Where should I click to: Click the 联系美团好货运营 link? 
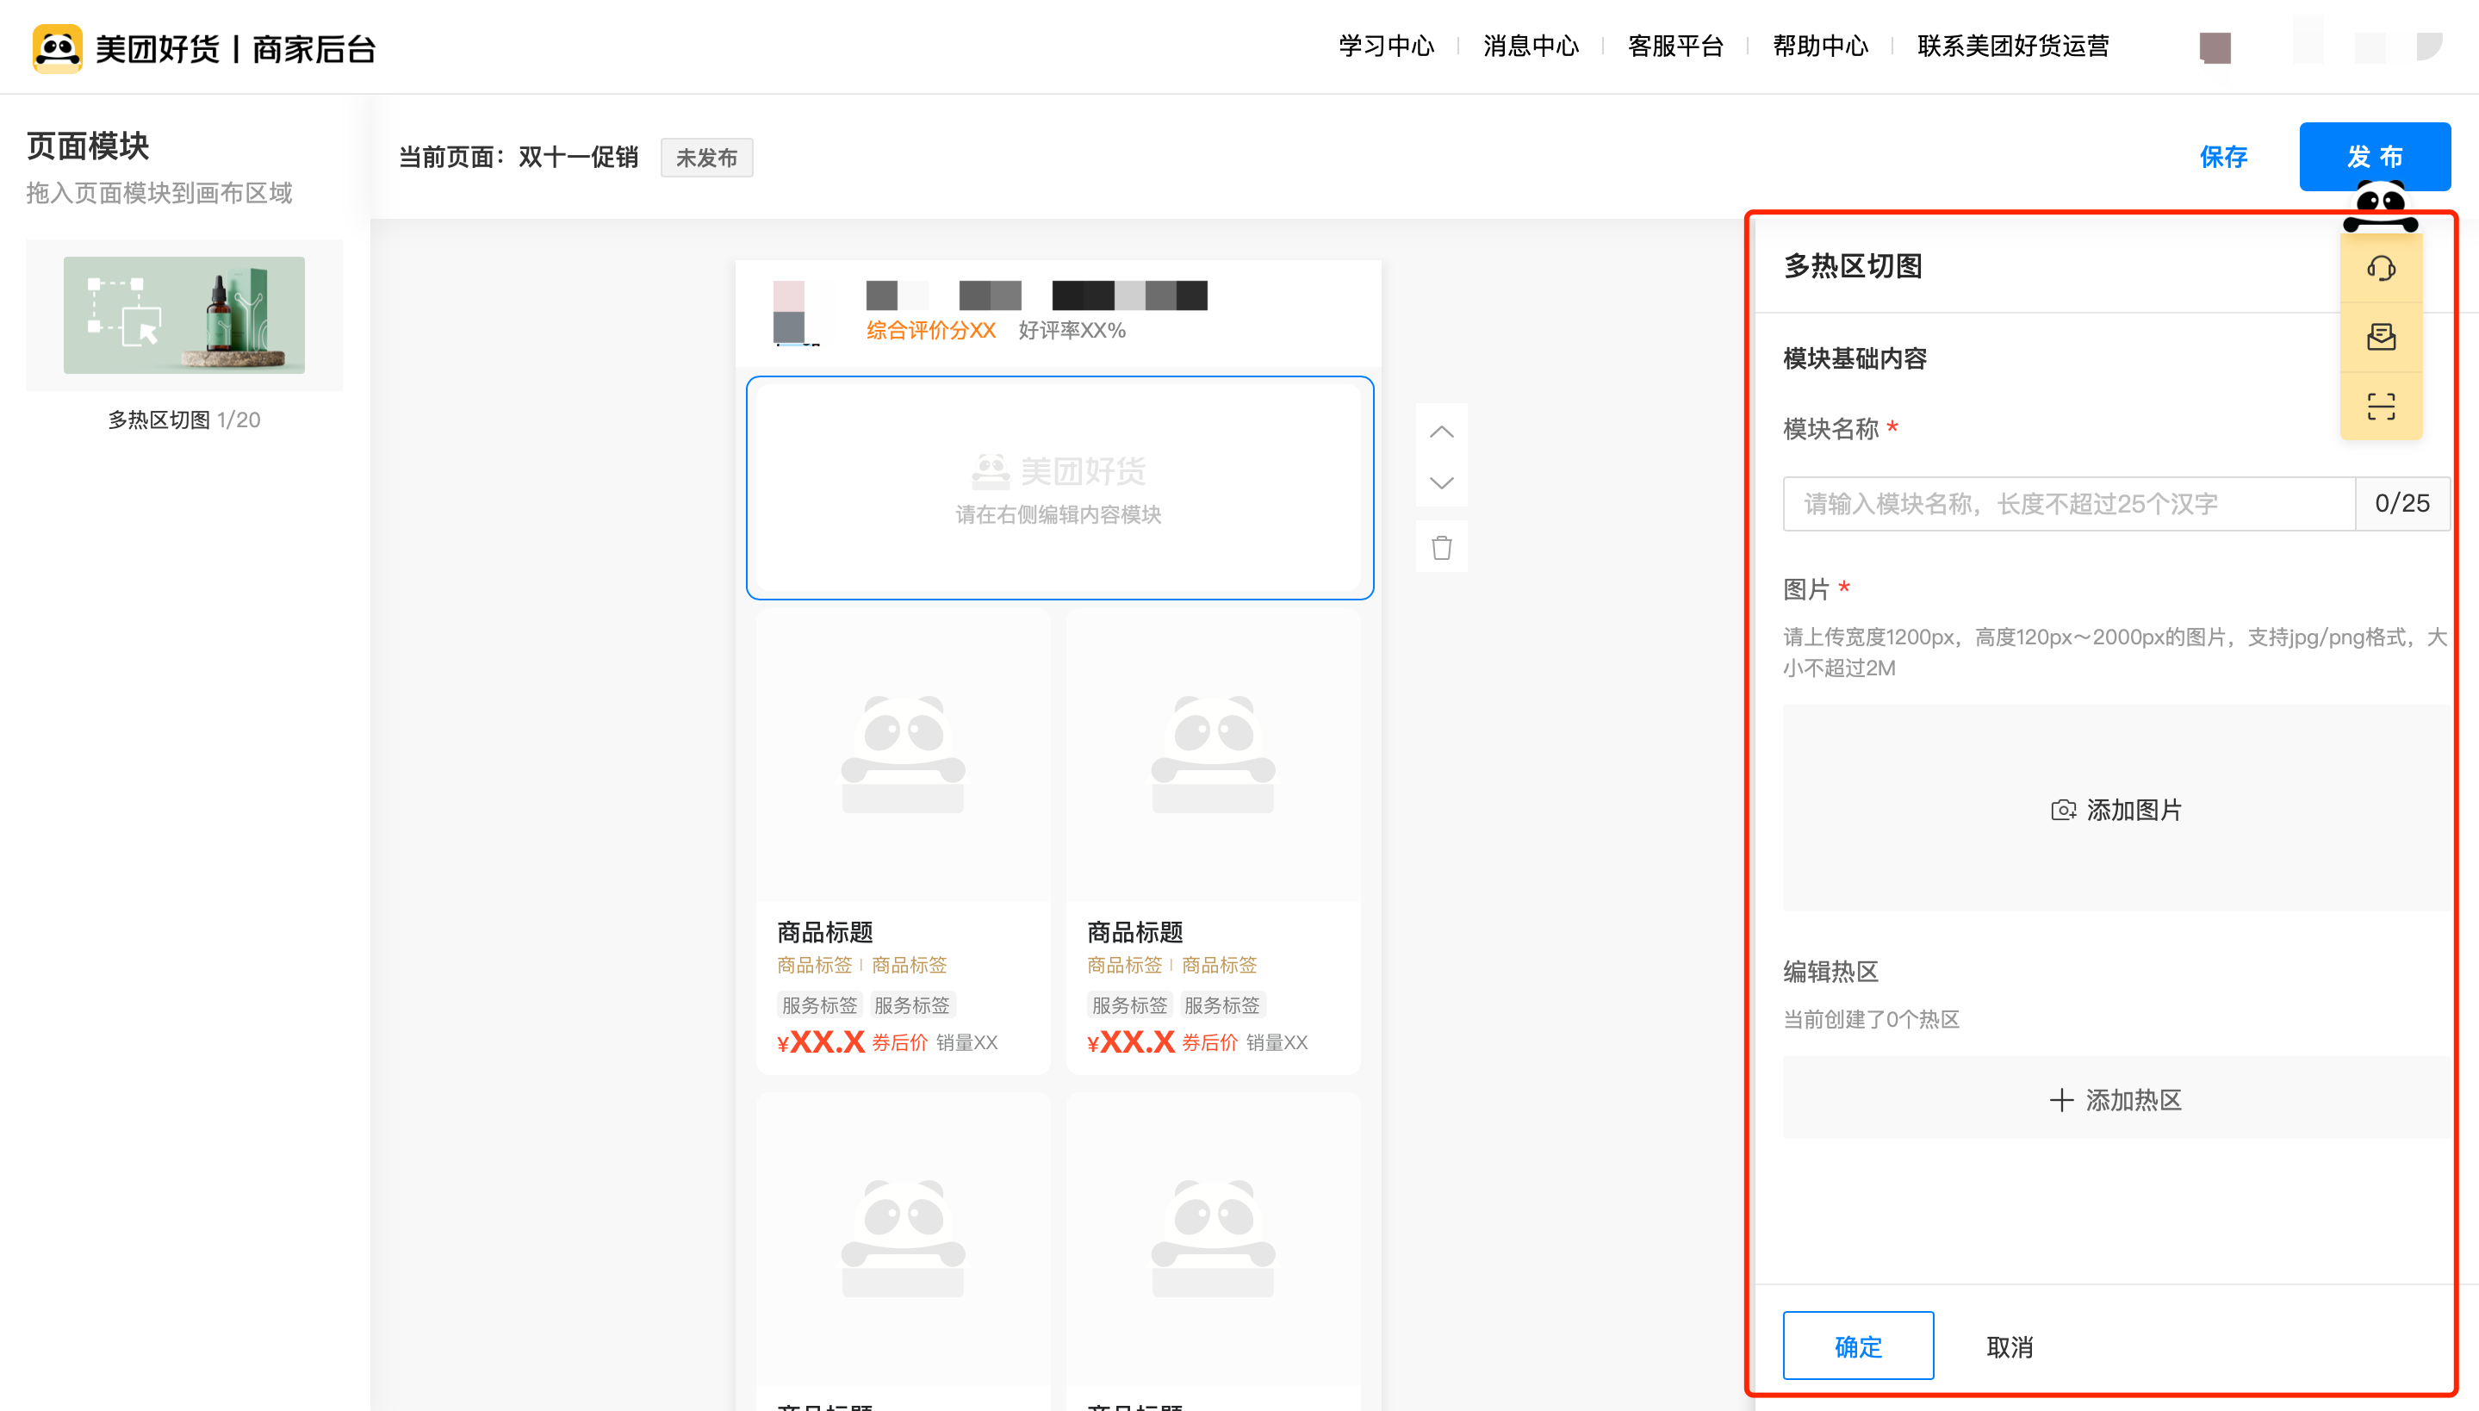click(x=2012, y=47)
